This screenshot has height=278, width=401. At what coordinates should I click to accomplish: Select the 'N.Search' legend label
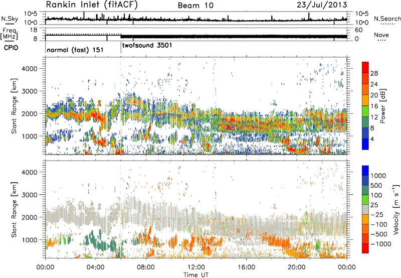click(387, 19)
